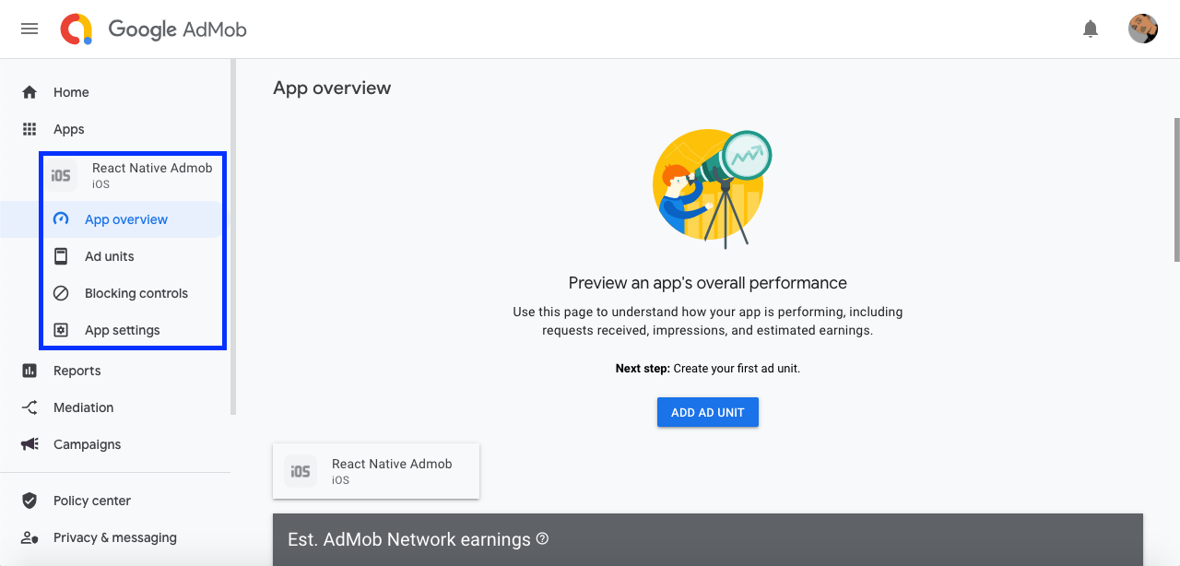This screenshot has width=1180, height=566.
Task: Select the Ad units icon
Action: (x=61, y=256)
